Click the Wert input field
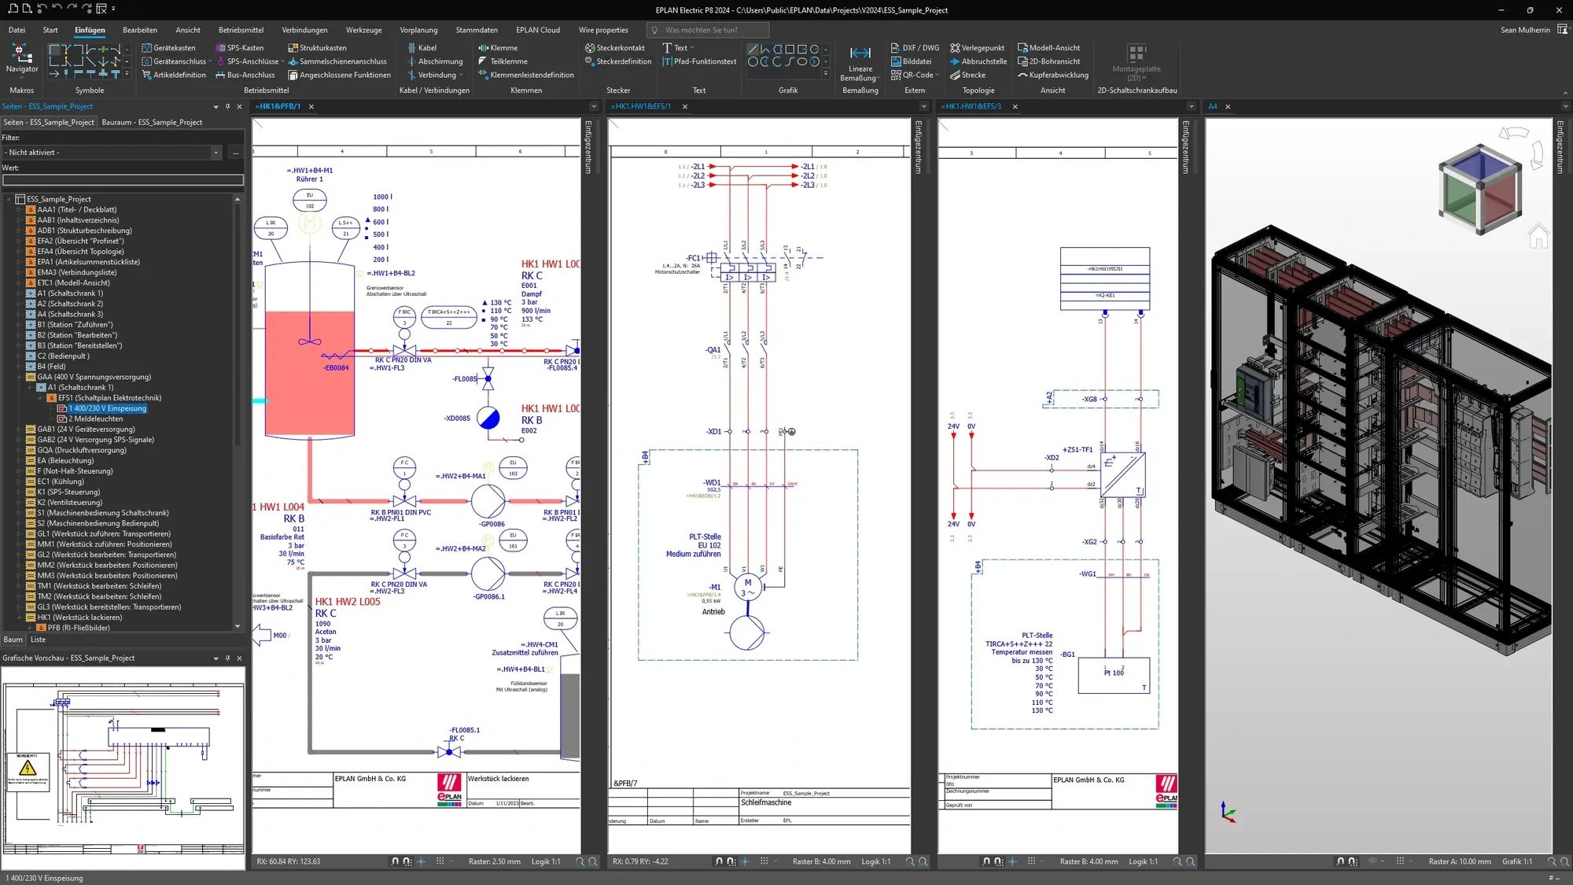 pyautogui.click(x=123, y=180)
